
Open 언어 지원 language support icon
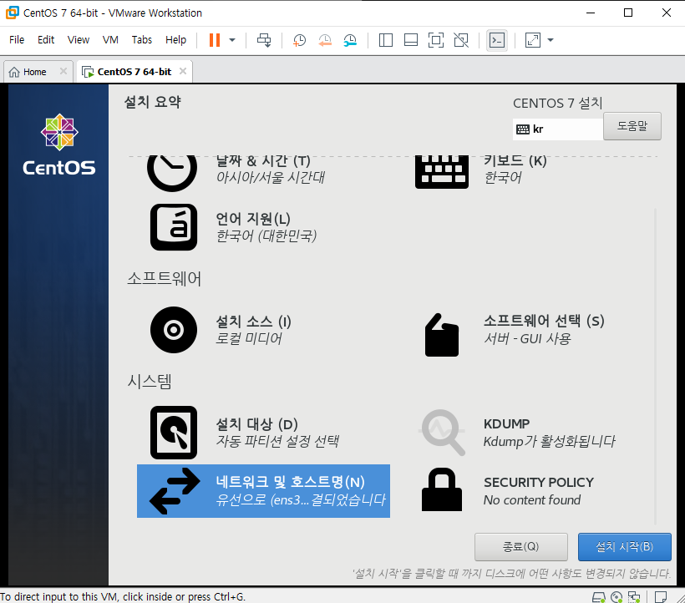174,227
